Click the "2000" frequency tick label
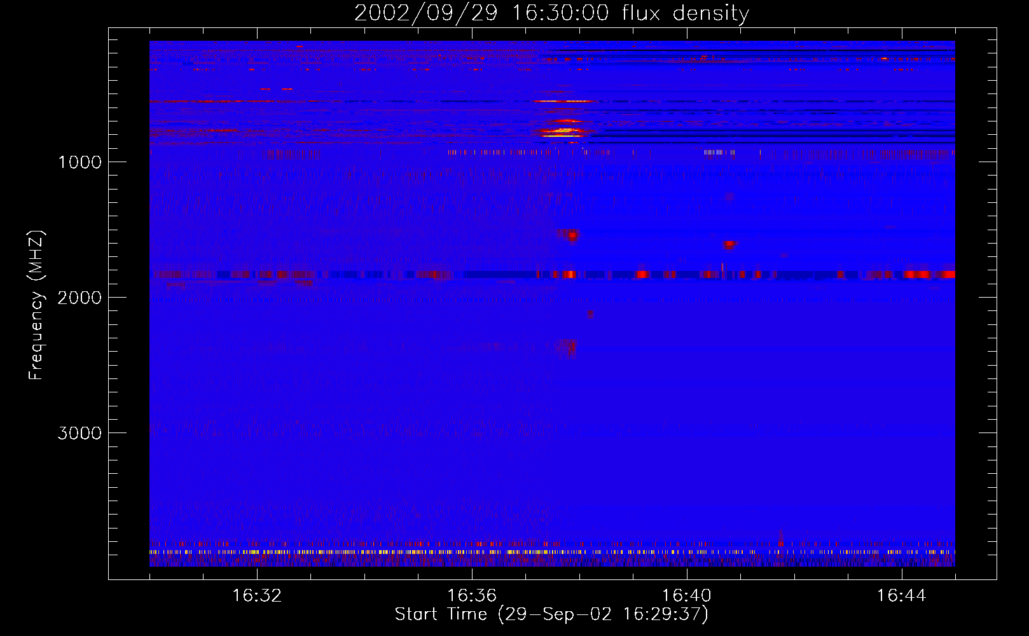The image size is (1029, 636). pos(79,298)
